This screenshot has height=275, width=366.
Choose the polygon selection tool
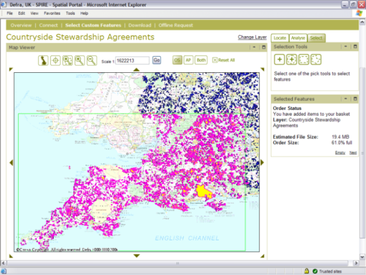(x=315, y=59)
